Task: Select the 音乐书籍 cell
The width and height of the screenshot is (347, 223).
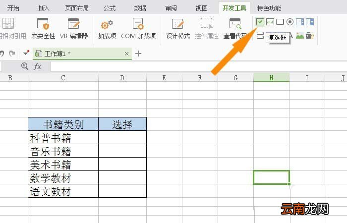Action: (63, 151)
